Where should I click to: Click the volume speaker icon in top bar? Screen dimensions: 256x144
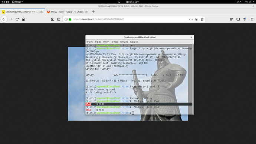point(246,2)
